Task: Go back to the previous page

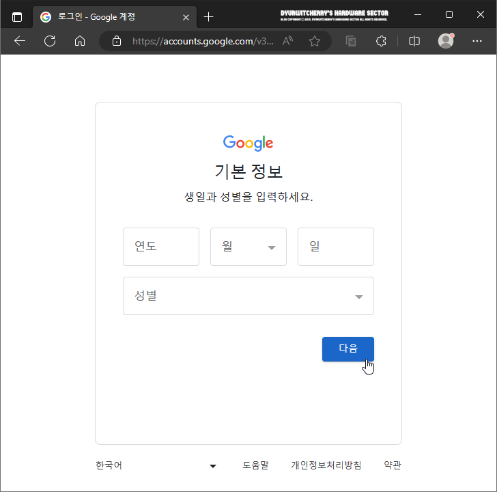Action: 20,41
